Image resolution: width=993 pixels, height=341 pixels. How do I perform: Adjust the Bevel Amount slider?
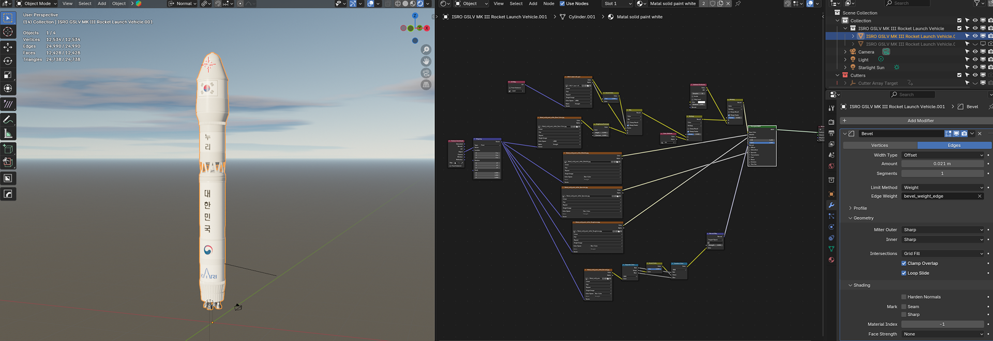(943, 164)
